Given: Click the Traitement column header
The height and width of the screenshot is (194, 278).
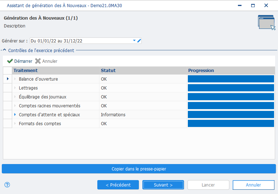Looking at the screenshot, I should (x=56, y=71).
